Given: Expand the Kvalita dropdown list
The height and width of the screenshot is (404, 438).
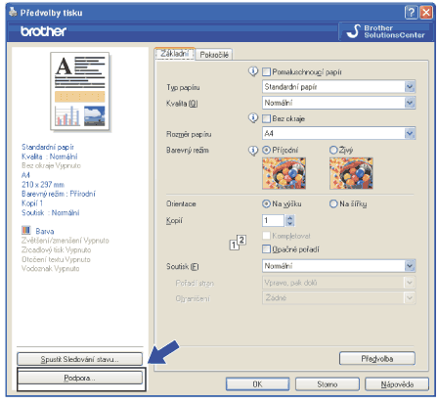Looking at the screenshot, I should point(339,103).
